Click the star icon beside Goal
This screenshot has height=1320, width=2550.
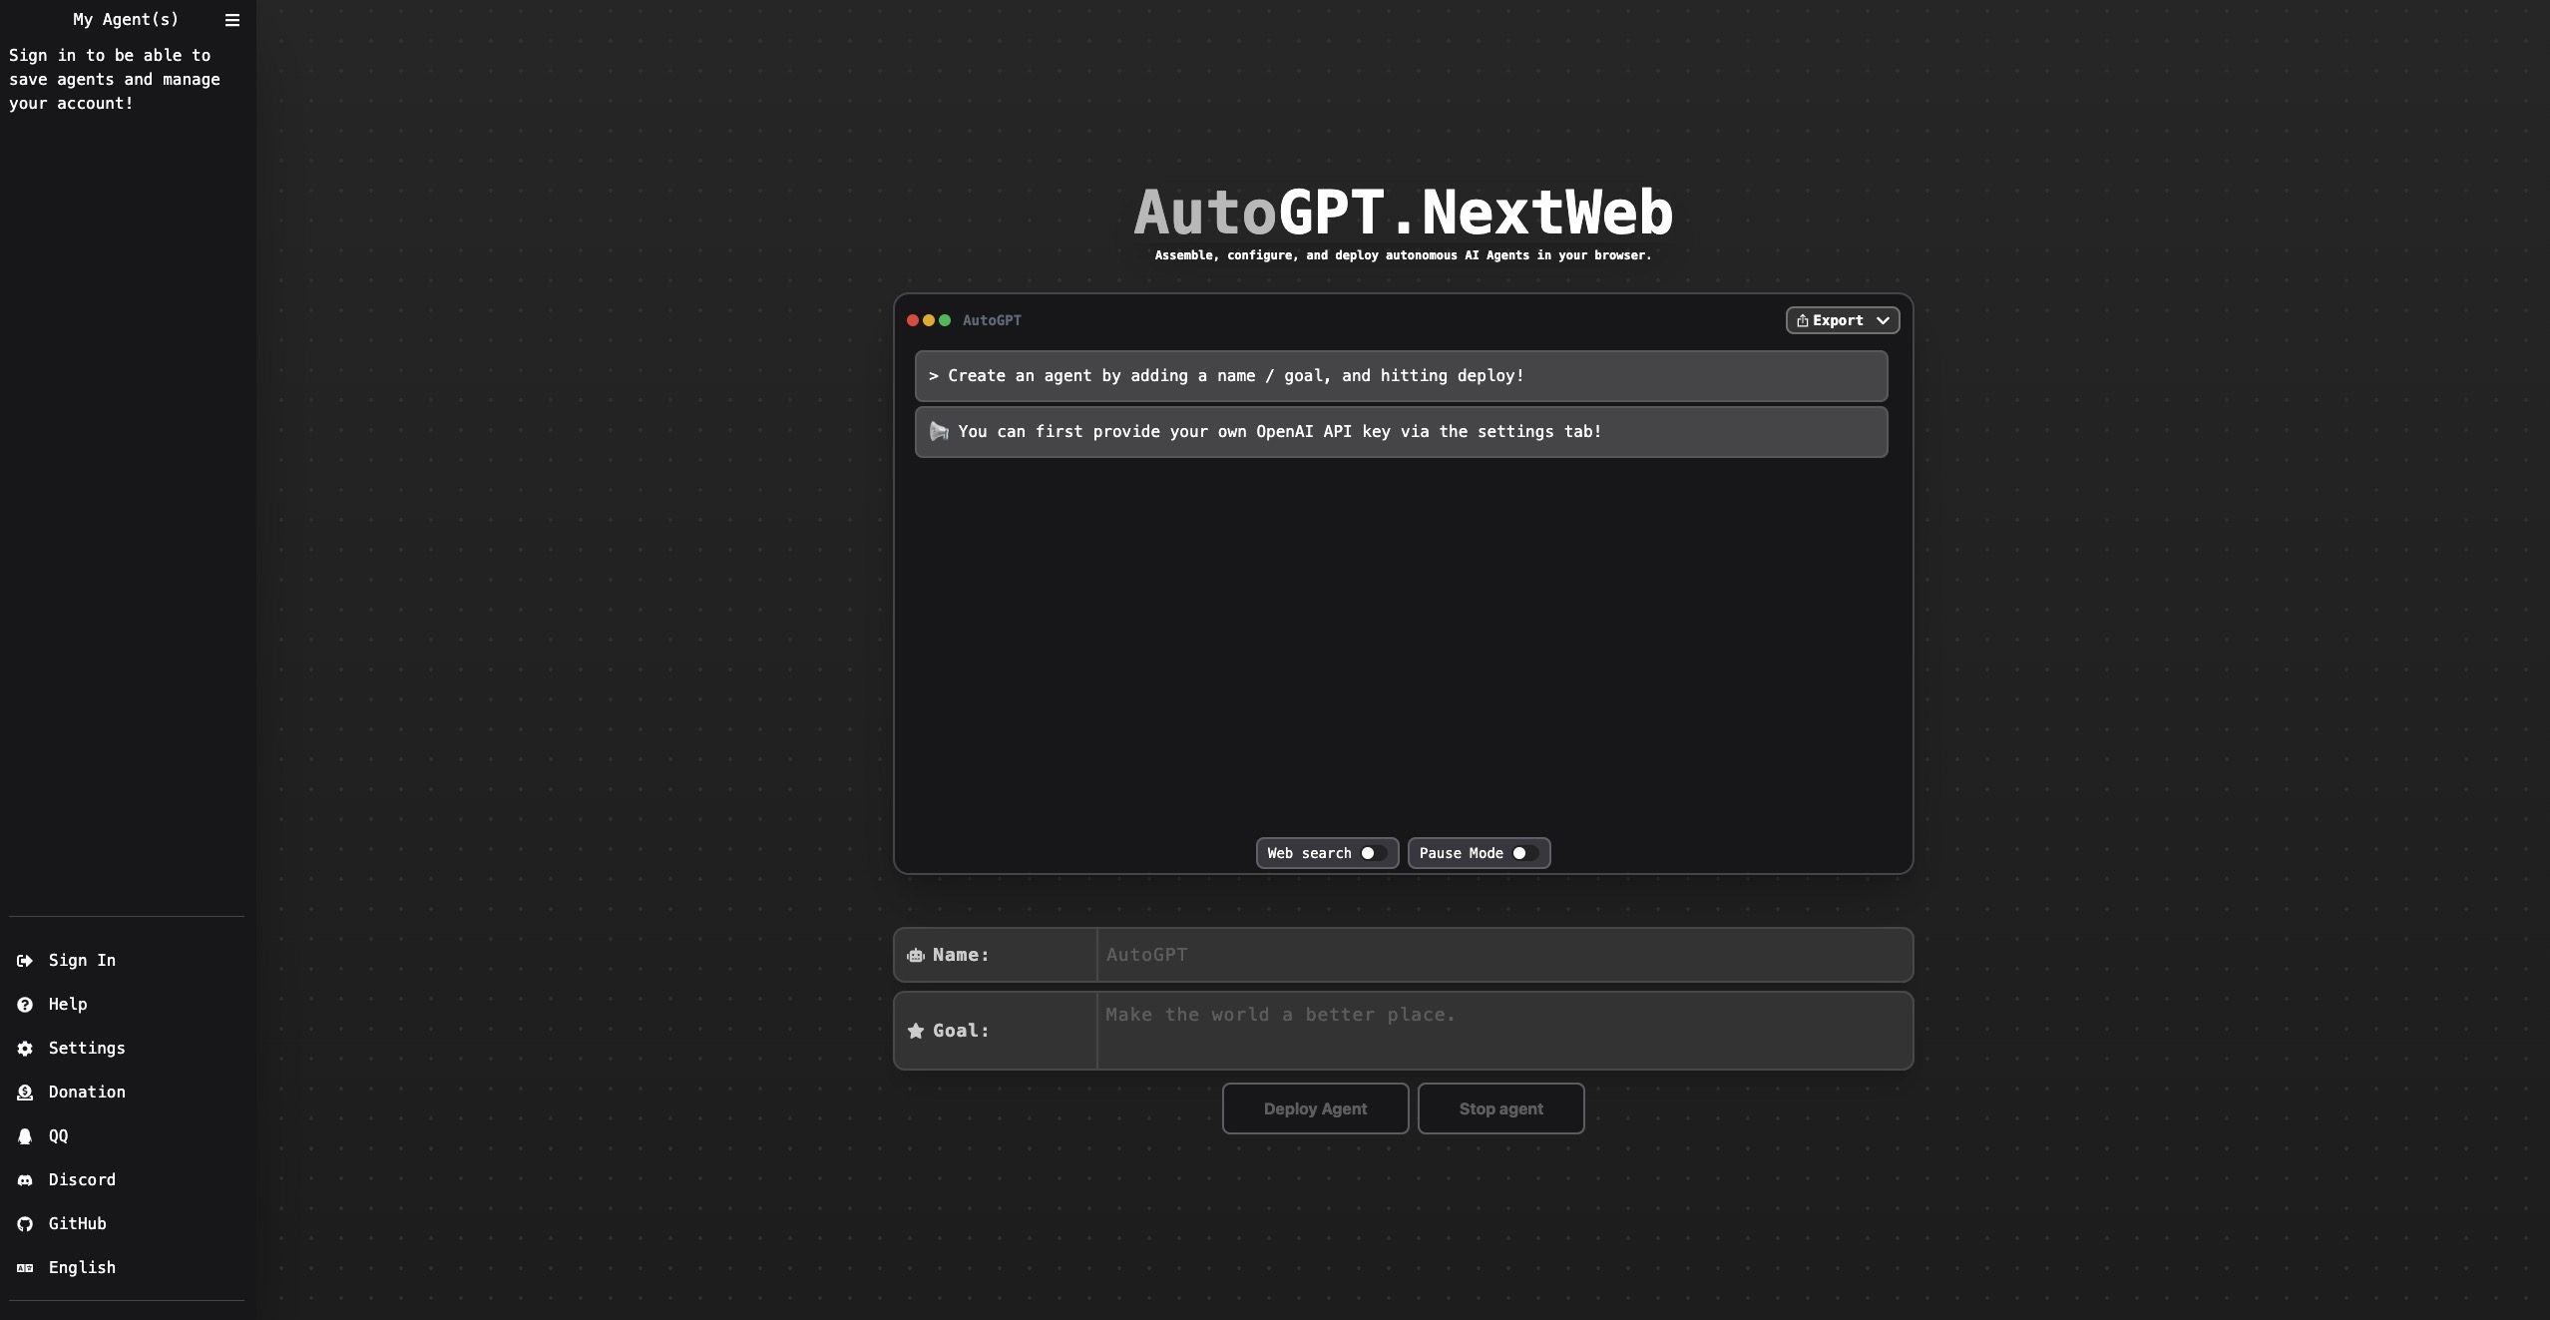coord(915,1031)
